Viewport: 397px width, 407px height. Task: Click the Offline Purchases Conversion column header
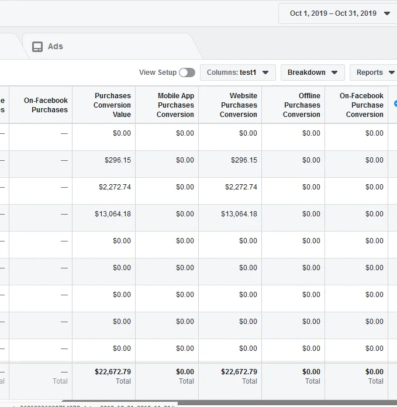click(293, 105)
